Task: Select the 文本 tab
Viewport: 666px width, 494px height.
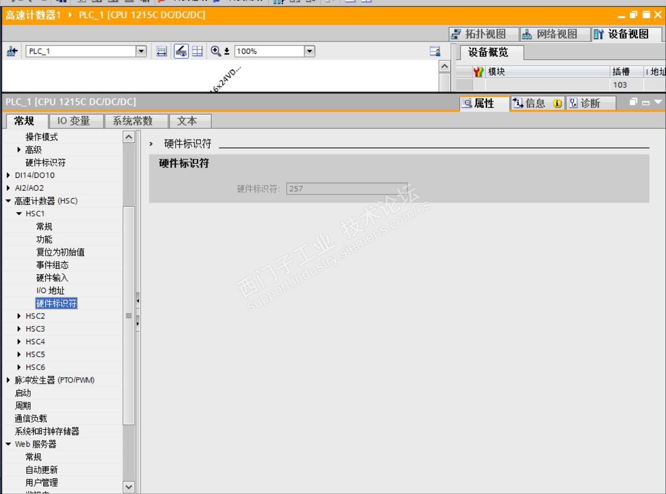Action: pyautogui.click(x=190, y=121)
